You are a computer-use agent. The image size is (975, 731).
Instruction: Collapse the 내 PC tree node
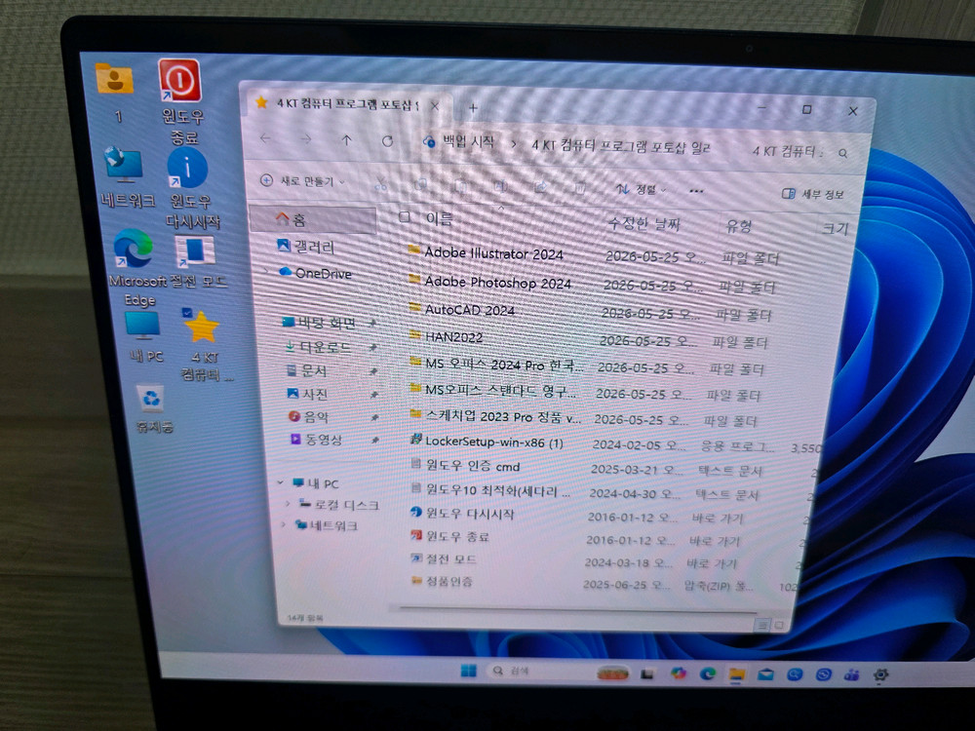[281, 481]
